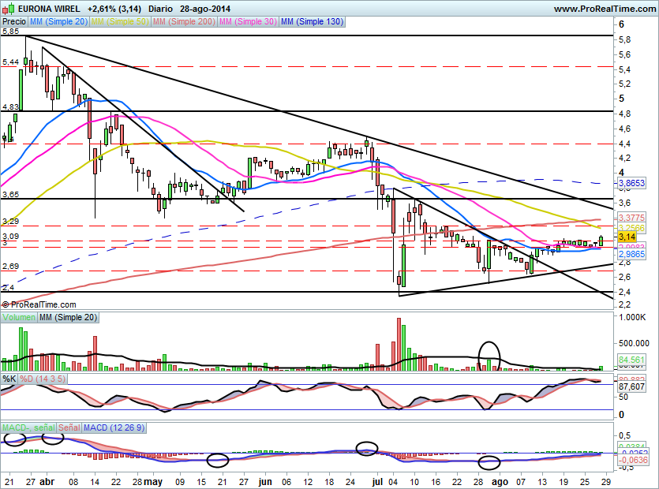Click the 4,83 support level label
The width and height of the screenshot is (659, 489).
(10, 107)
